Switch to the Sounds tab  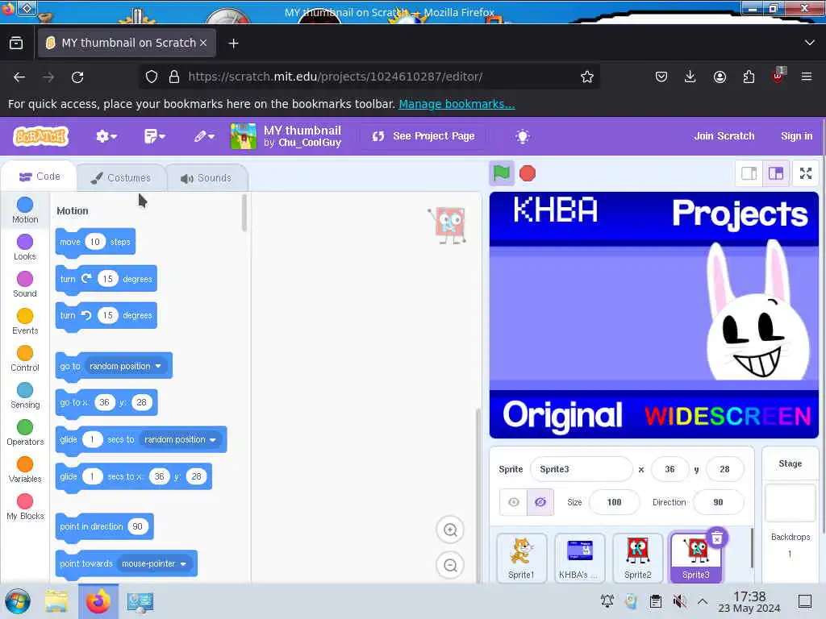click(x=206, y=178)
